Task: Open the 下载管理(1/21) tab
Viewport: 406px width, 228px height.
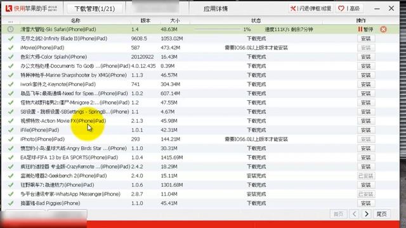Action: point(95,9)
